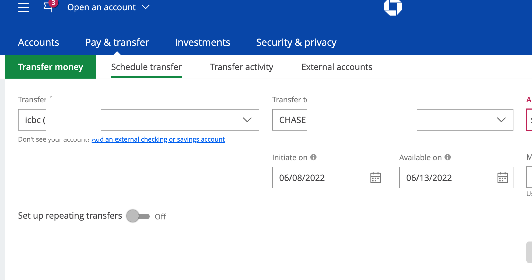Click the Schedule transfer tab
This screenshot has width=532, height=280.
click(x=146, y=67)
